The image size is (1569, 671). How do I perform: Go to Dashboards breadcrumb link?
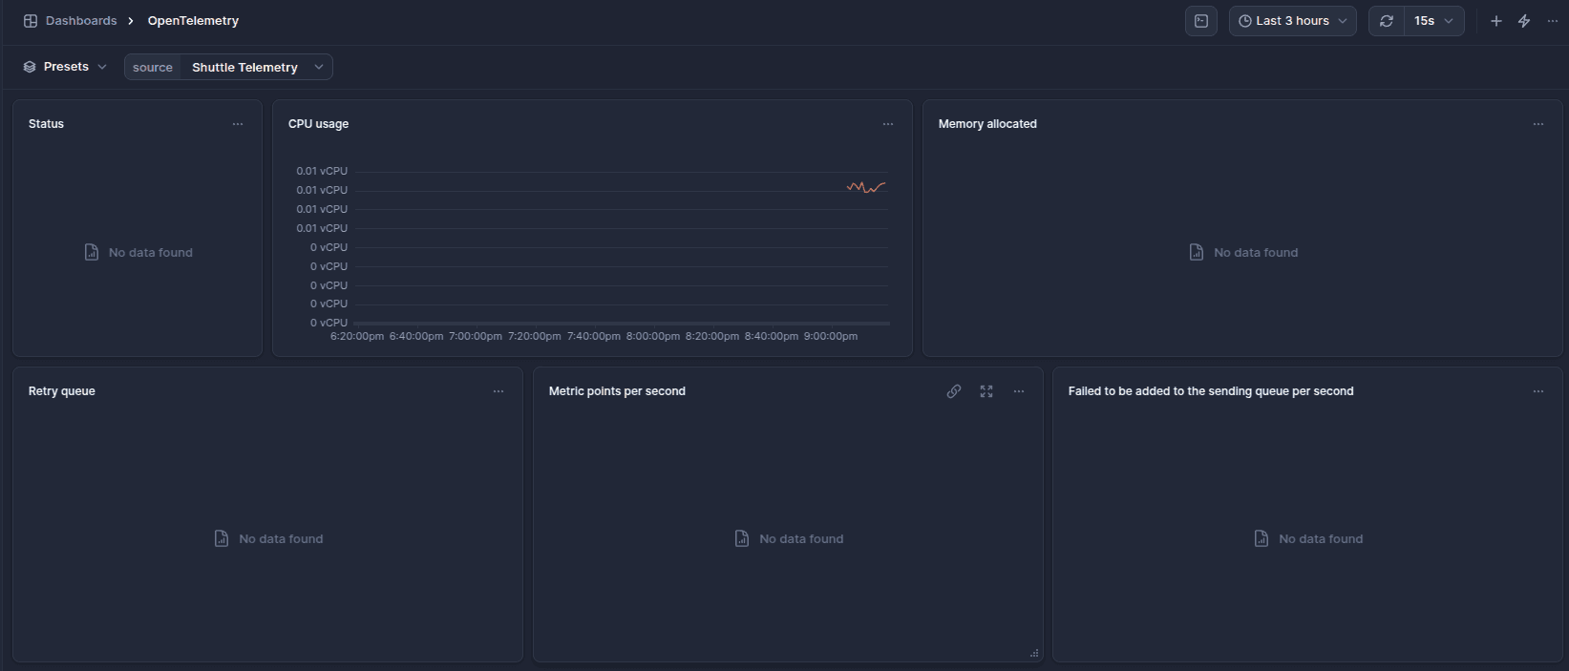coord(80,21)
